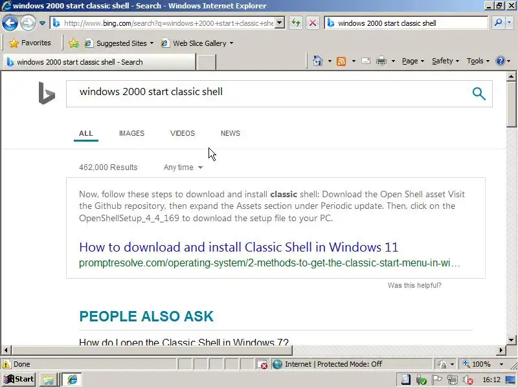Go back with the Back arrow button

click(10, 23)
